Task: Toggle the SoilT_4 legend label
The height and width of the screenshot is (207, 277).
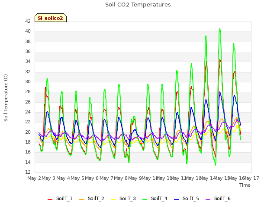Action: pos(159,198)
